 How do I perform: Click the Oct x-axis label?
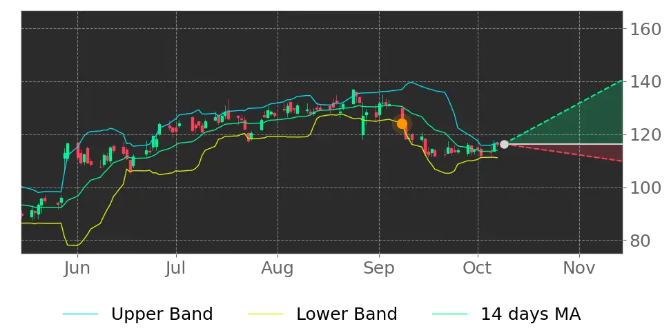tap(478, 268)
